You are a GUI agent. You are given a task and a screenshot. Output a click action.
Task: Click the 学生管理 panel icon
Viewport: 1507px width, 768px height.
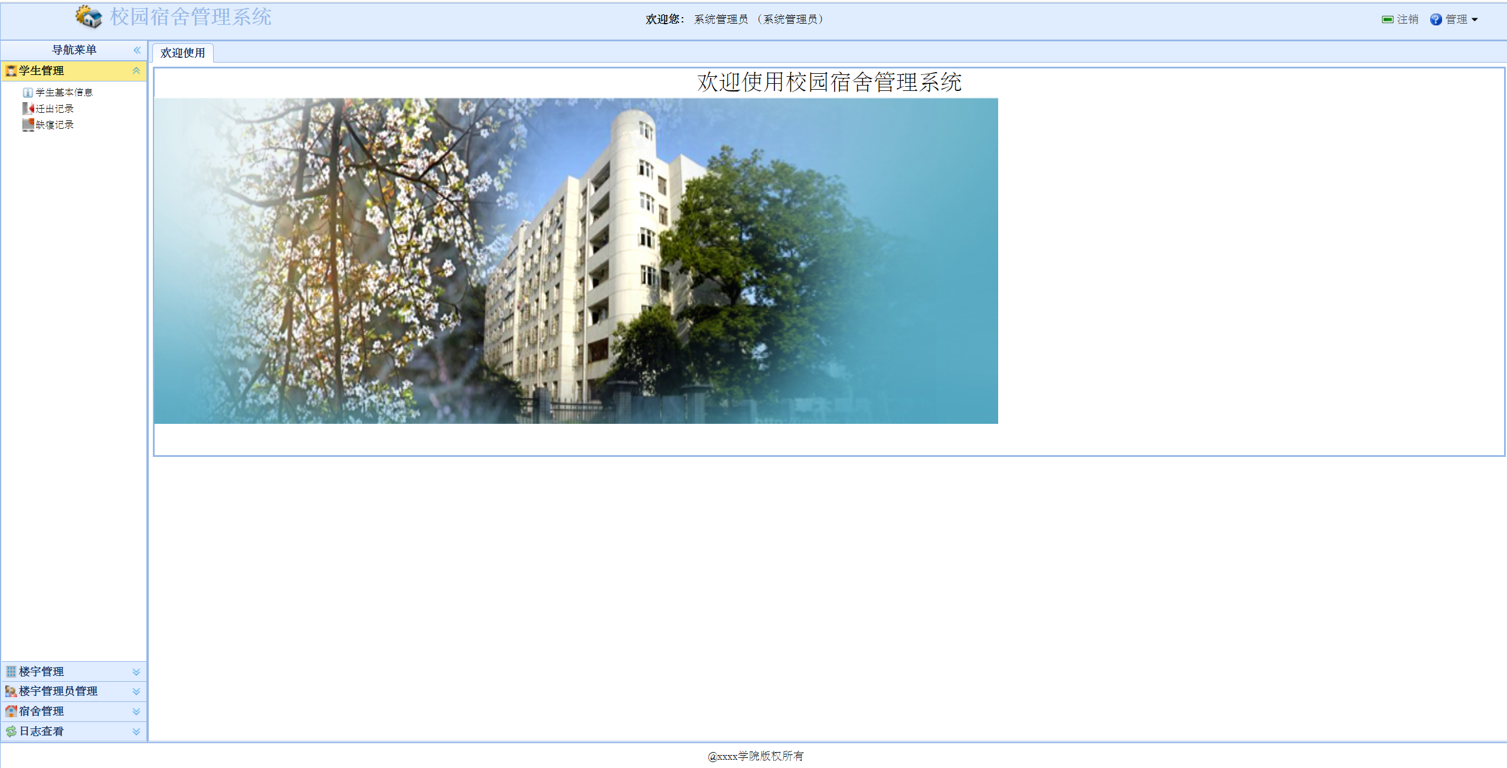coord(11,71)
